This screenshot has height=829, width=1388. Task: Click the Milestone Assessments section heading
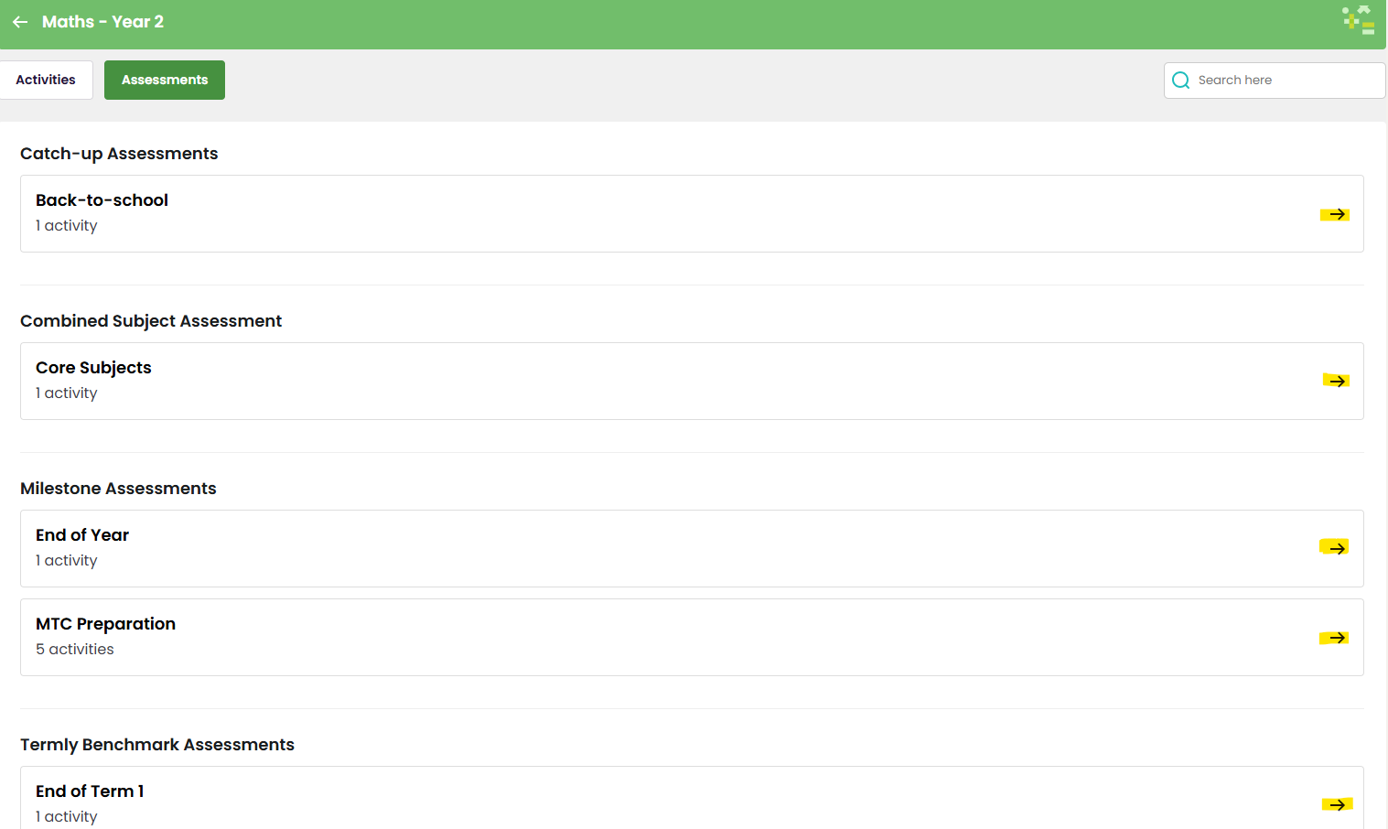[x=118, y=489]
